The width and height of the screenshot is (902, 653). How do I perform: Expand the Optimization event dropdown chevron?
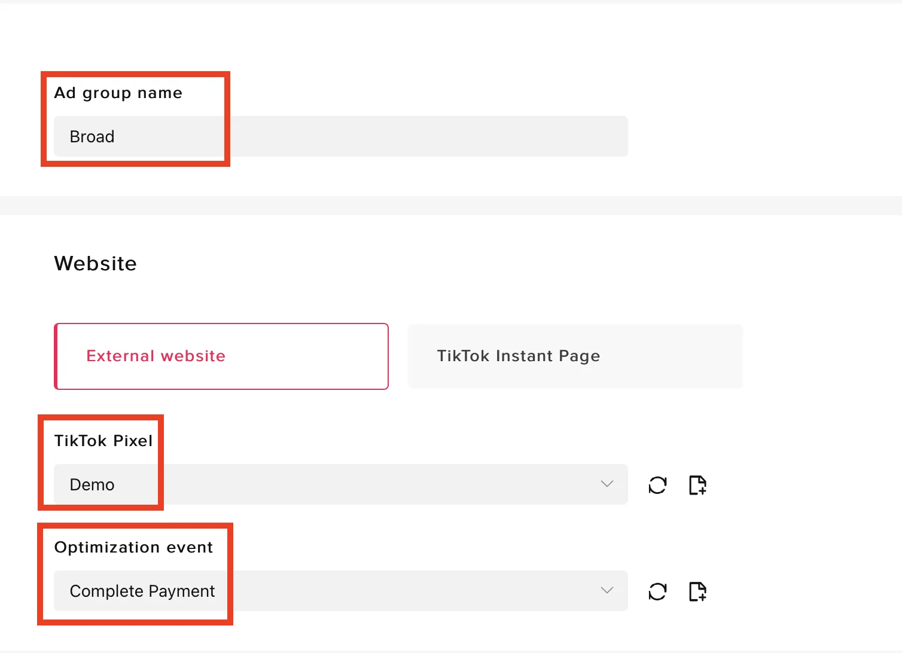pyautogui.click(x=607, y=590)
